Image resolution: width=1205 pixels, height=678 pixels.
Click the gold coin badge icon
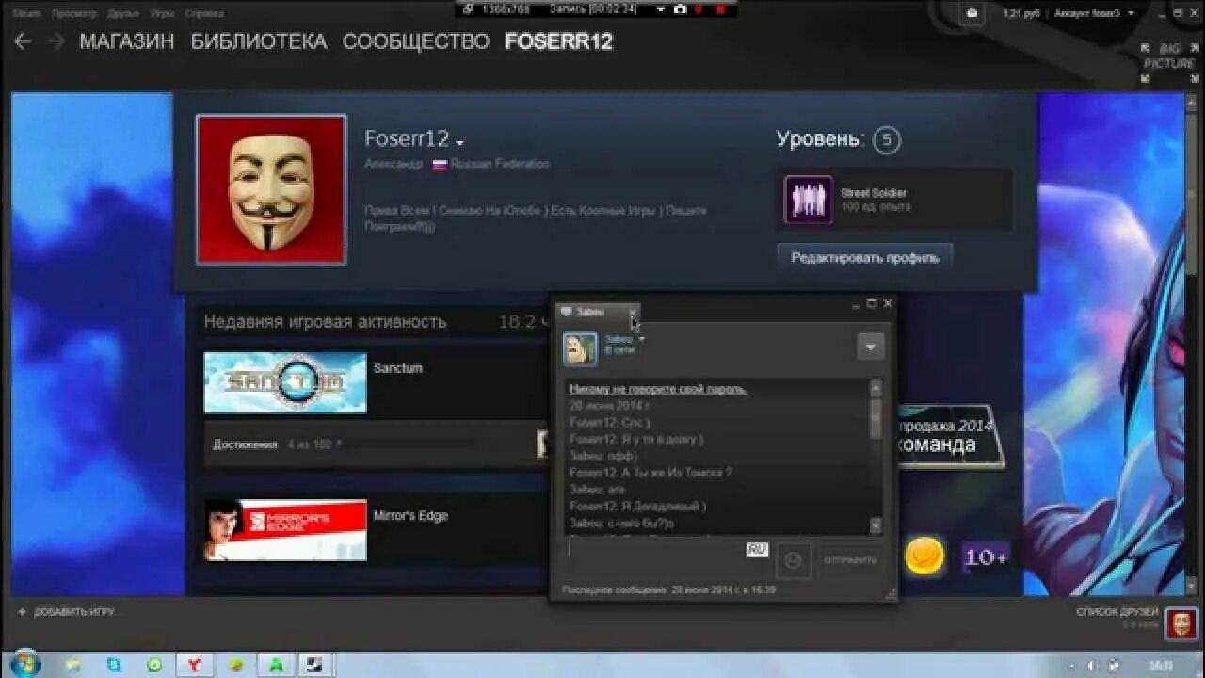[x=924, y=557]
